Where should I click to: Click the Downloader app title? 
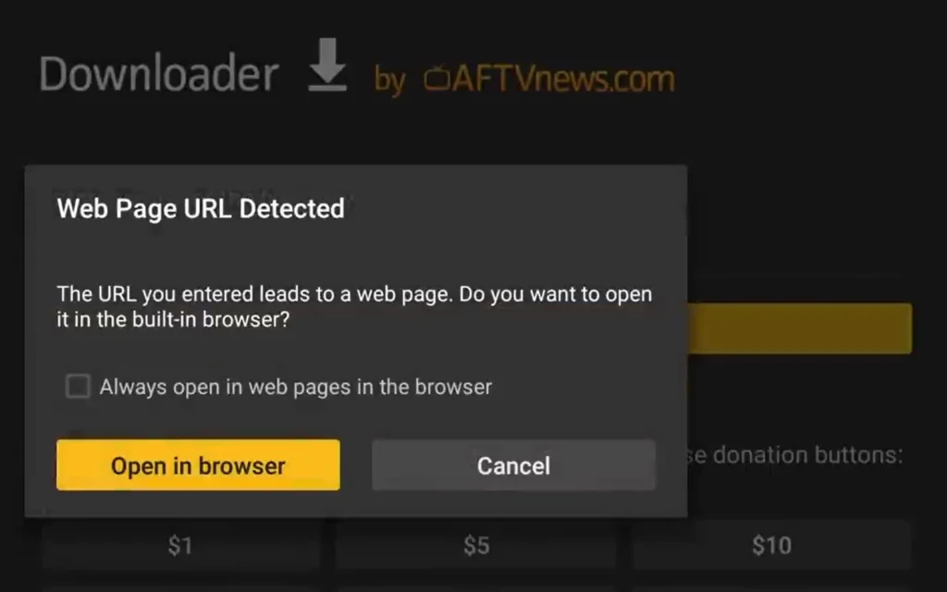click(x=159, y=74)
